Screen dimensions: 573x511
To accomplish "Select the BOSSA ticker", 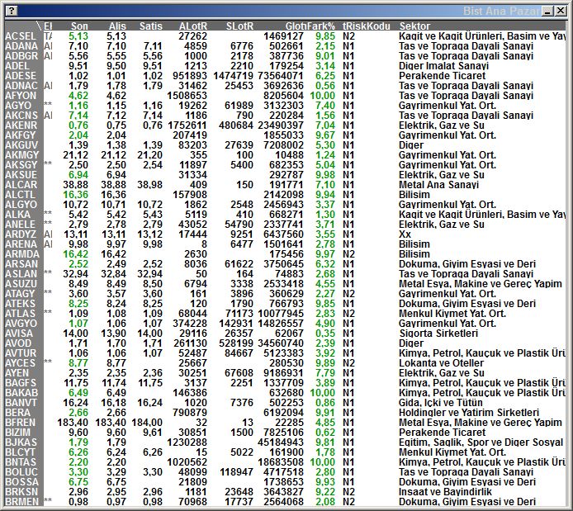I will click(22, 482).
